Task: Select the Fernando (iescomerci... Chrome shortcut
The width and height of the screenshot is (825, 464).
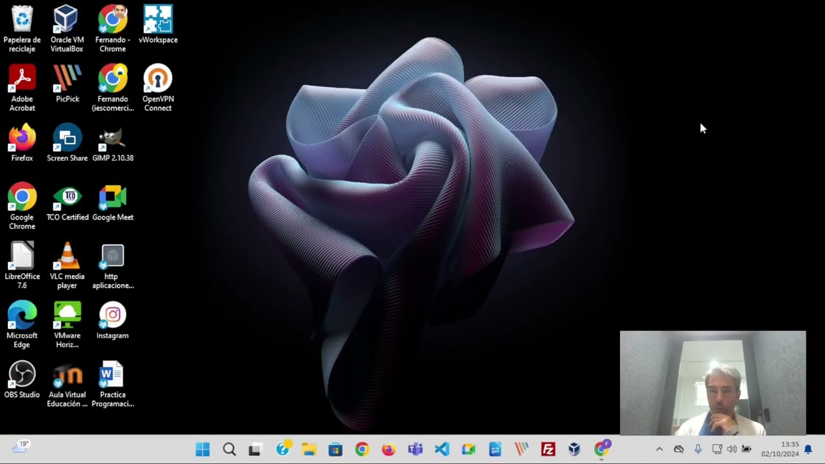Action: pos(113,88)
